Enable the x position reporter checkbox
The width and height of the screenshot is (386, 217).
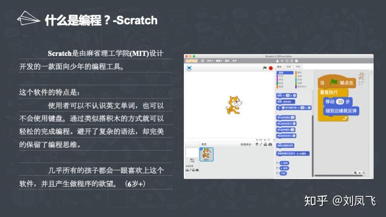click(278, 163)
